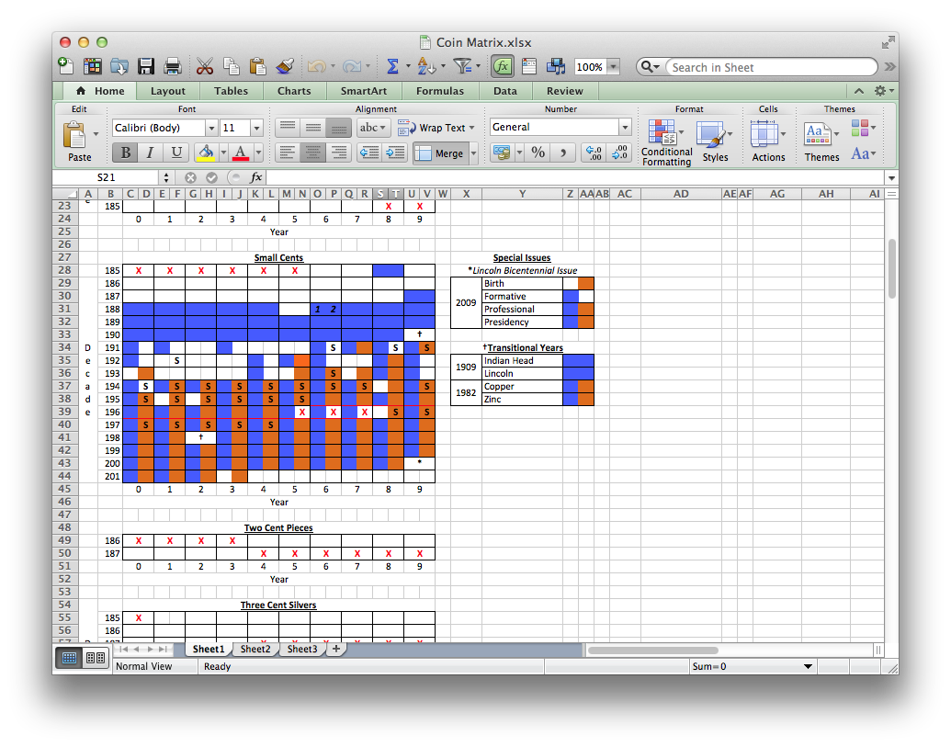Viewport: 951px width, 747px height.
Task: Print the sheet using the printer icon
Action: click(172, 66)
